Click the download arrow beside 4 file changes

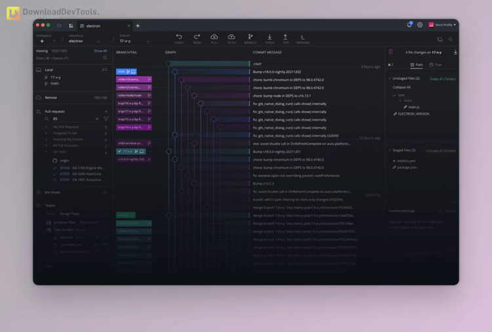pos(455,52)
